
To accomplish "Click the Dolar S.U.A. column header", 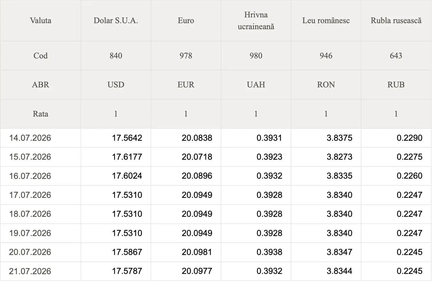I will (116, 21).
